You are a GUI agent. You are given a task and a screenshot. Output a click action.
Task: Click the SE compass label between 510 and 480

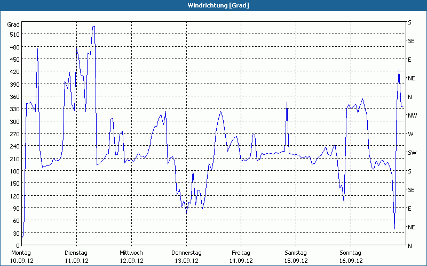411,41
